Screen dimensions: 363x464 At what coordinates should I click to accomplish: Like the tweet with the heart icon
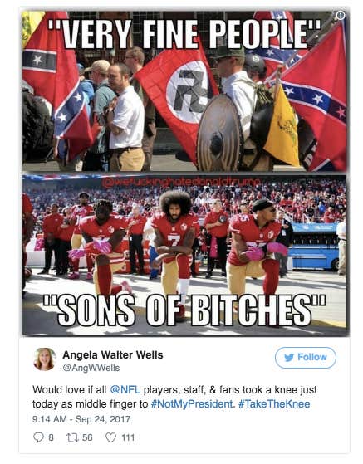coord(111,437)
